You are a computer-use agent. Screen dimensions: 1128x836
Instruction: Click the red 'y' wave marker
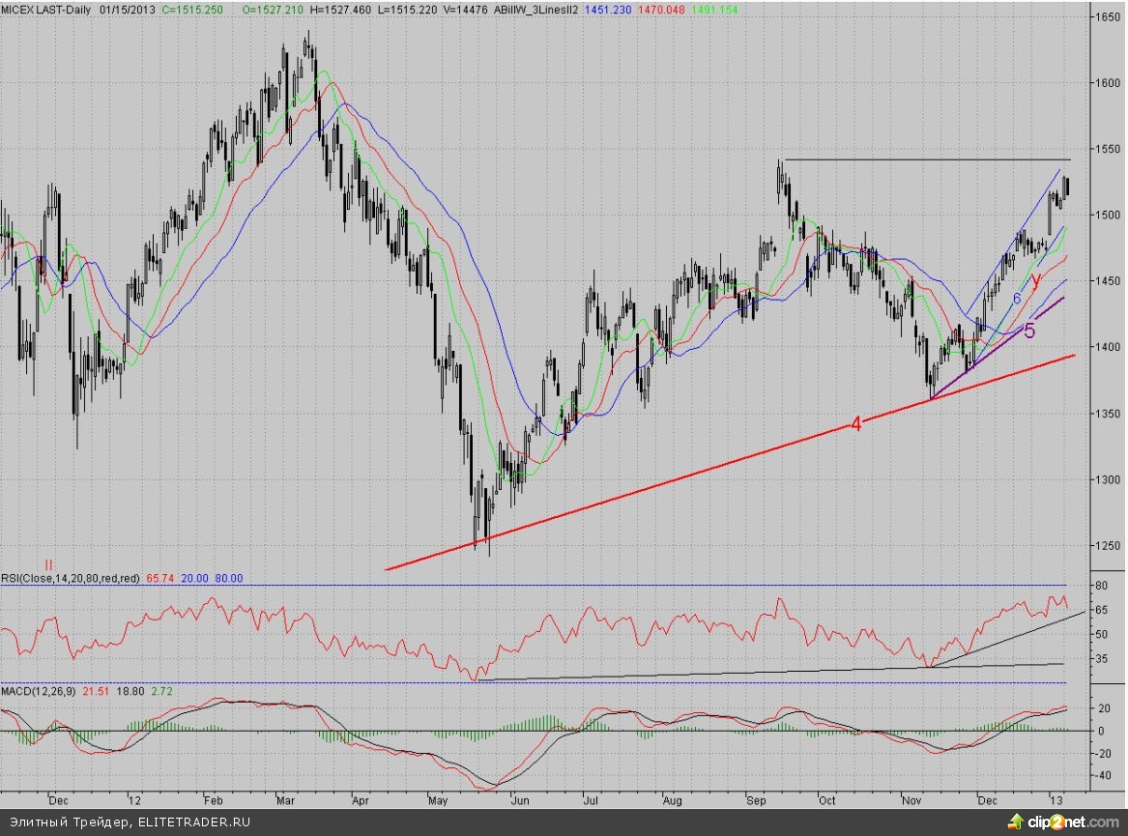[x=1035, y=280]
